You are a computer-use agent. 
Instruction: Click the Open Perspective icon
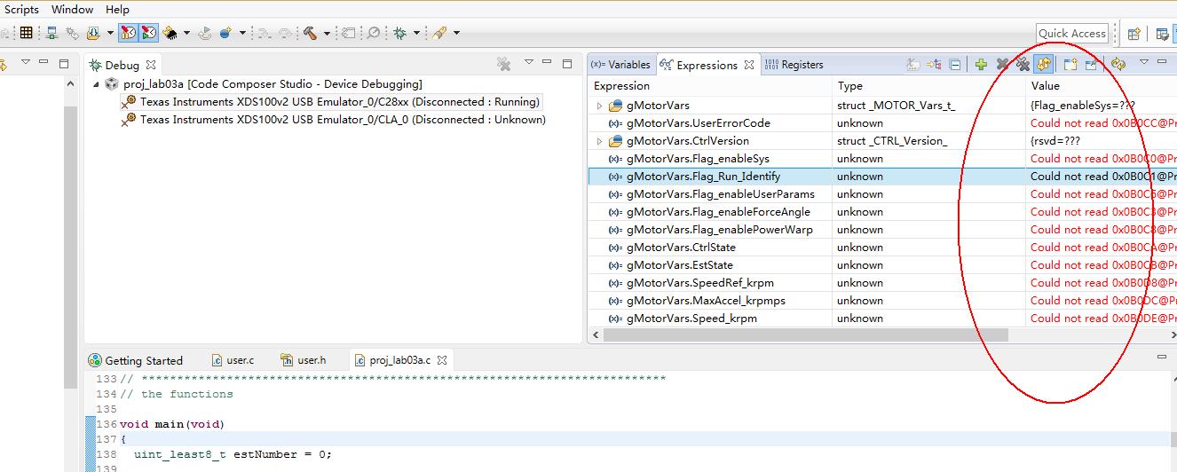1134,34
